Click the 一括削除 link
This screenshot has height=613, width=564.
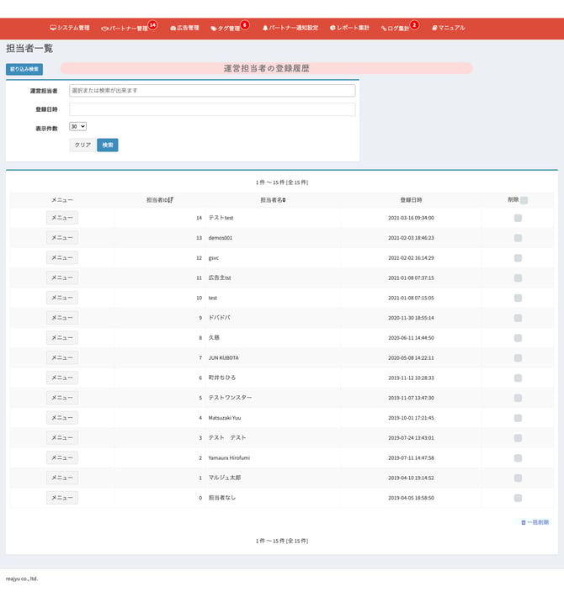[535, 522]
